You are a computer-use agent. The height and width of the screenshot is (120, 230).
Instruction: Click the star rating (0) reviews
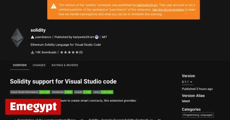71,52
